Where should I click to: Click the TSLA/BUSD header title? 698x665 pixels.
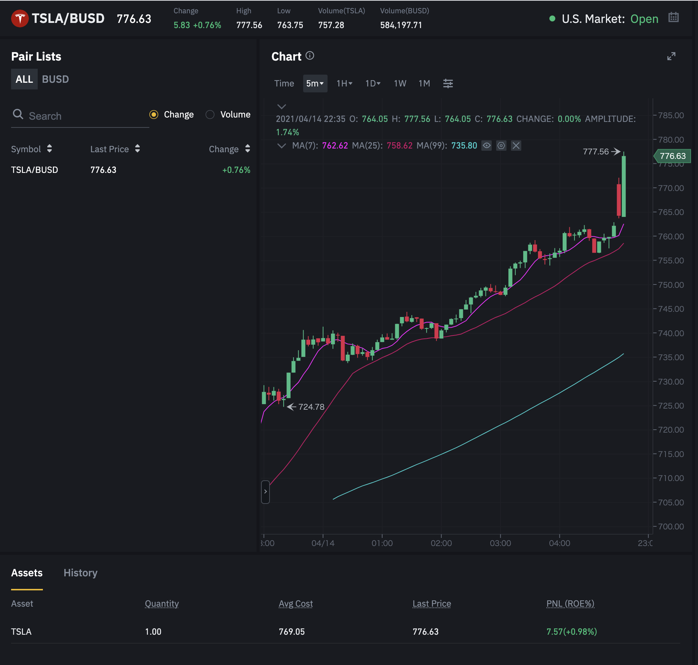68,18
